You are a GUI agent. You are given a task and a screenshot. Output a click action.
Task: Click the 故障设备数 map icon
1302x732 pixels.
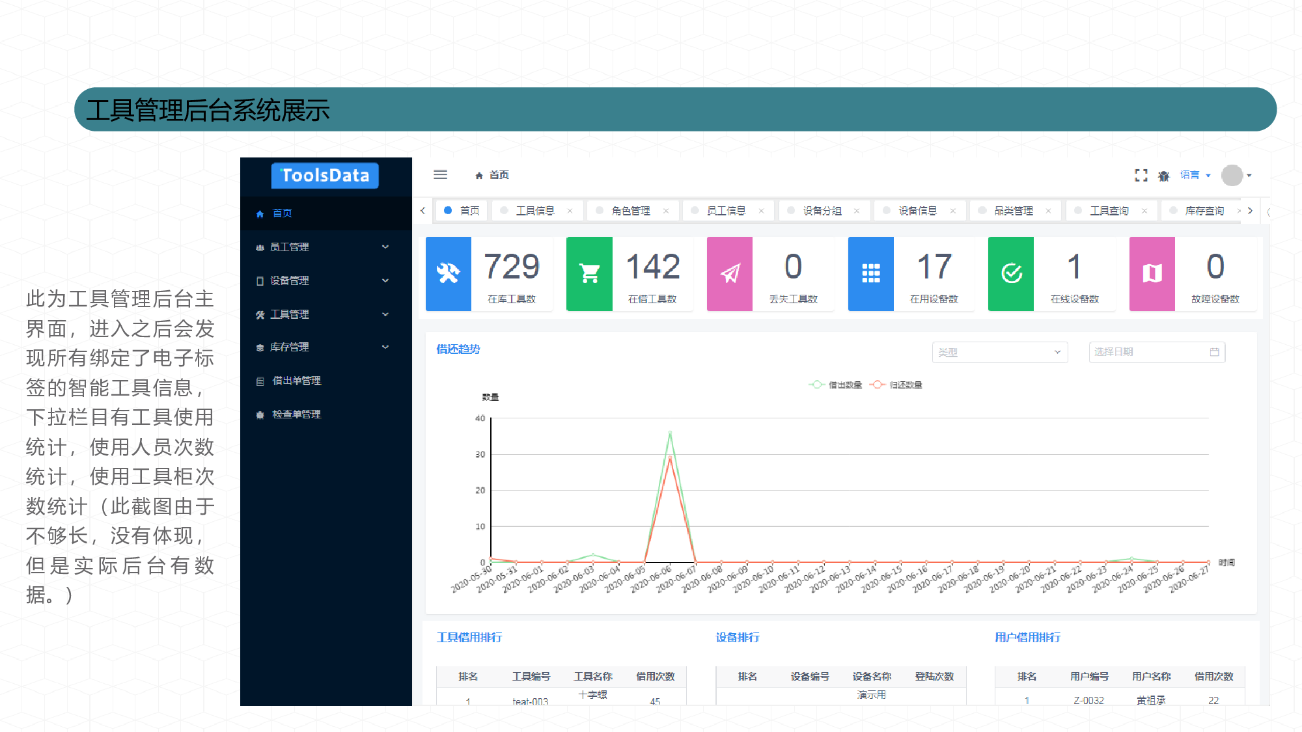1152,273
